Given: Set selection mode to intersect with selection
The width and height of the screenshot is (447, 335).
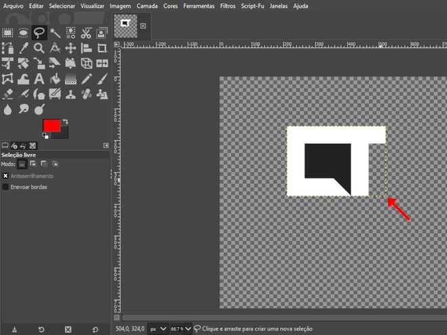Looking at the screenshot, I should pos(55,164).
